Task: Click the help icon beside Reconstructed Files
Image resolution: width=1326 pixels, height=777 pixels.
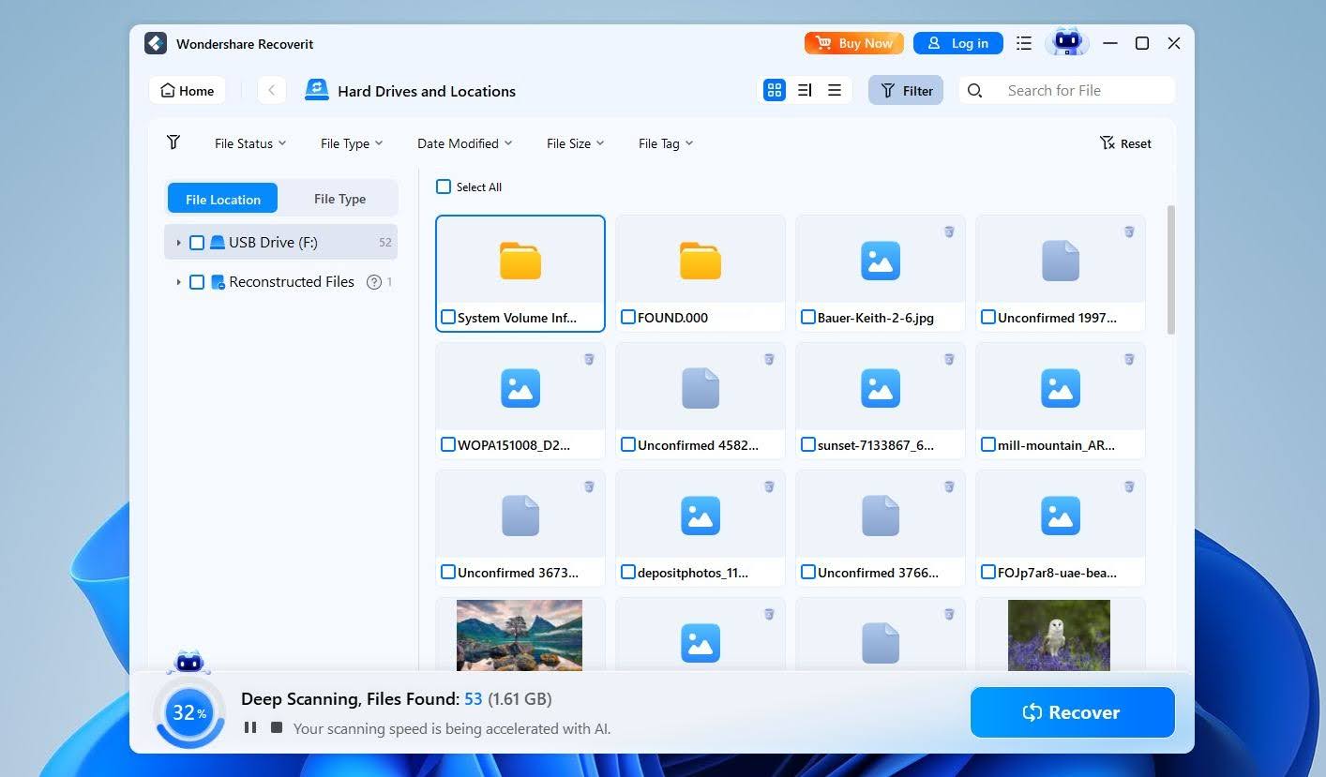Action: (x=374, y=281)
